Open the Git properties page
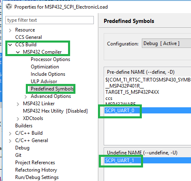 click(18, 155)
